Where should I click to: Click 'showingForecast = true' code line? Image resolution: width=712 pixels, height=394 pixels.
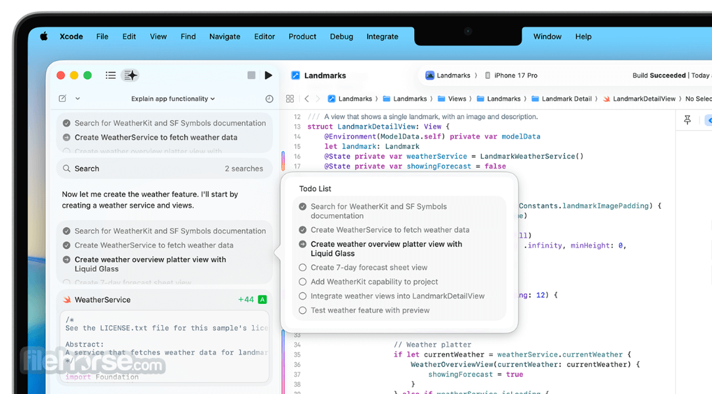[x=475, y=374]
